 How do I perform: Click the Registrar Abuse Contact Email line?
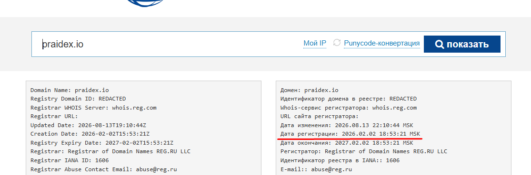(104, 169)
